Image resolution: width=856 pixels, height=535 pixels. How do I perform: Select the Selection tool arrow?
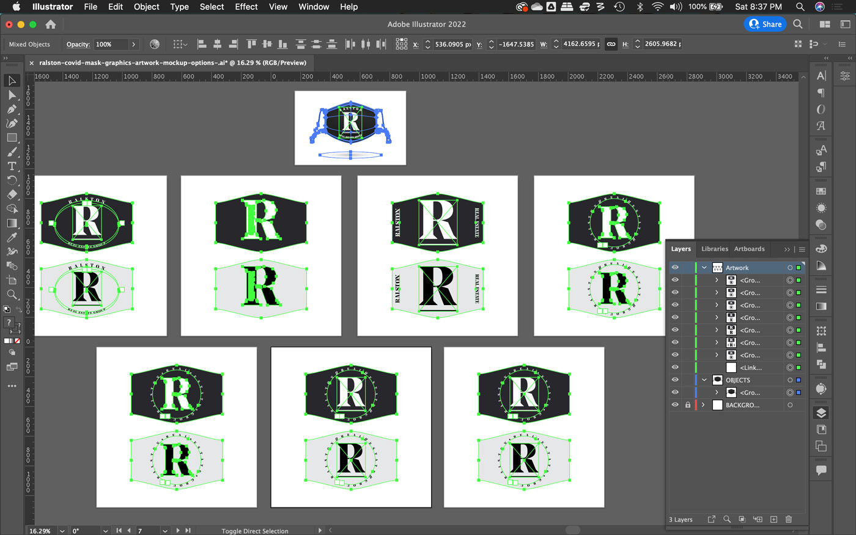12,81
